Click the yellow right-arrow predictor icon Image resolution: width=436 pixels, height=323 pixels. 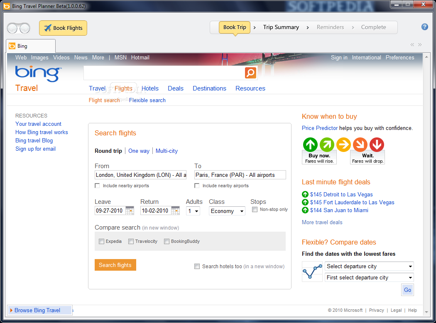(x=343, y=144)
